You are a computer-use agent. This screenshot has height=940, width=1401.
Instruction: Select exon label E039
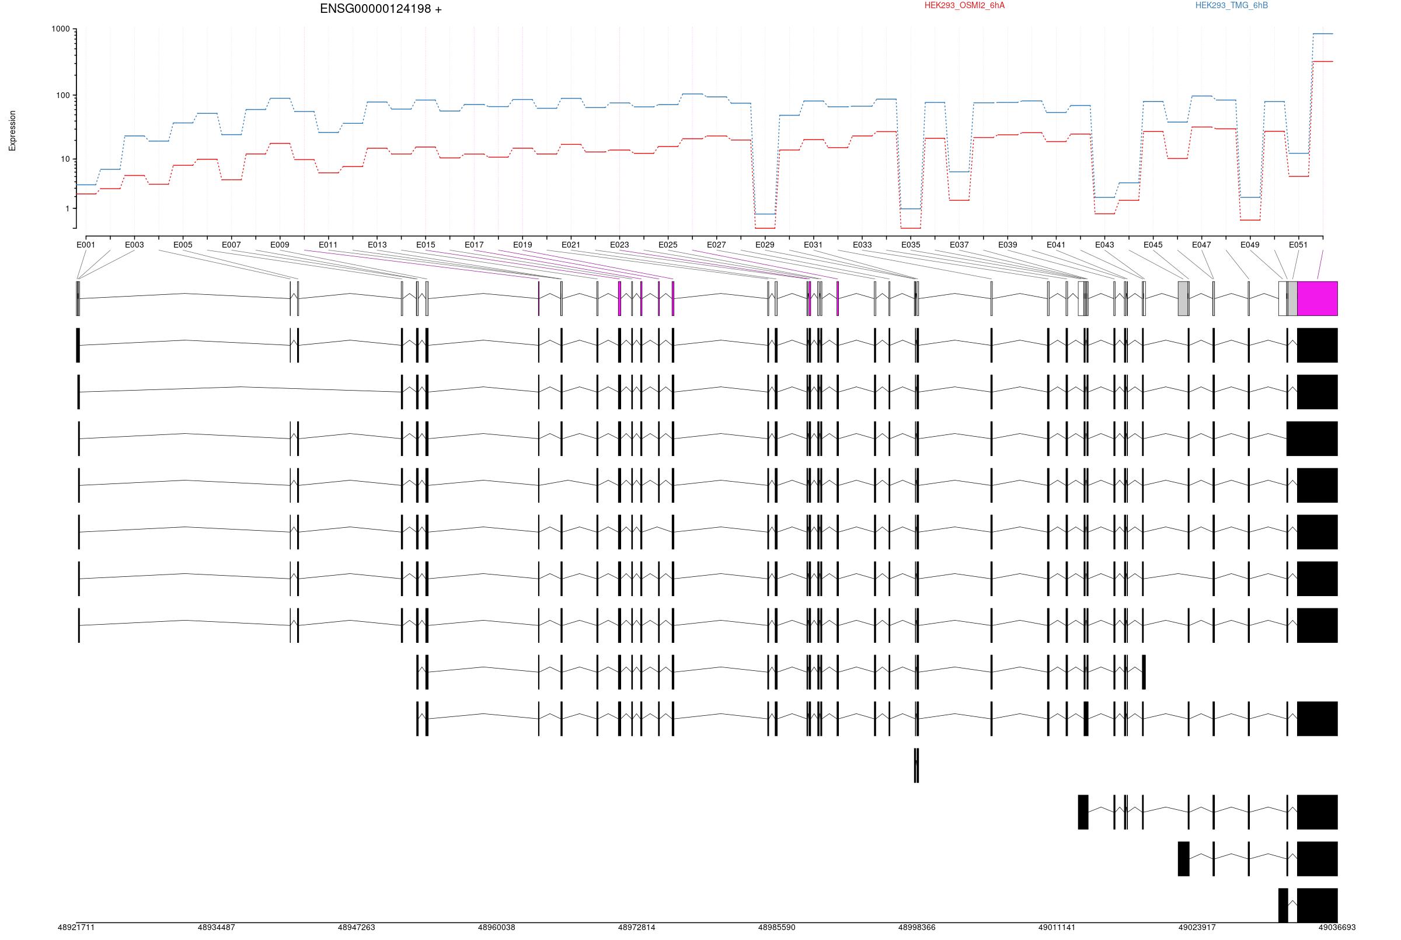[1008, 245]
